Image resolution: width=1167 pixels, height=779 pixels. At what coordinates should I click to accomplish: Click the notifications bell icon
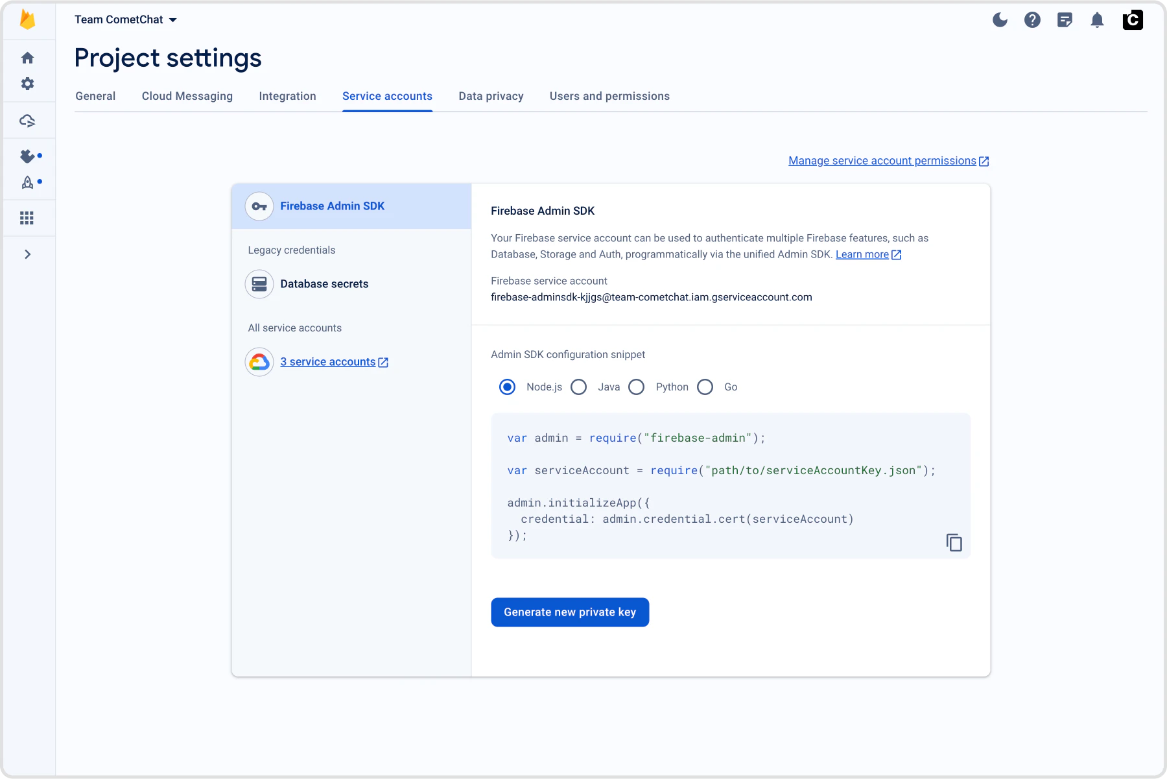(1096, 20)
